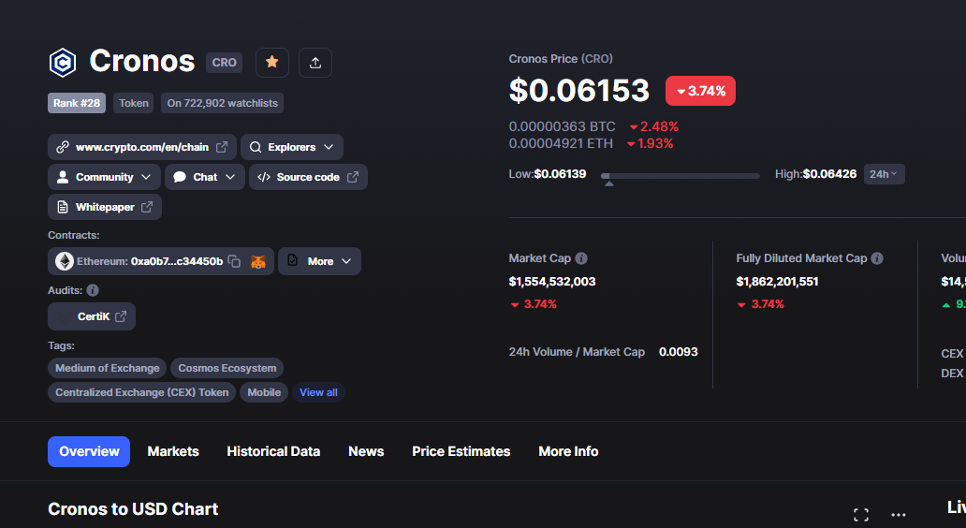The width and height of the screenshot is (966, 528).
Task: Open the CertiK audit link
Action: pos(92,316)
